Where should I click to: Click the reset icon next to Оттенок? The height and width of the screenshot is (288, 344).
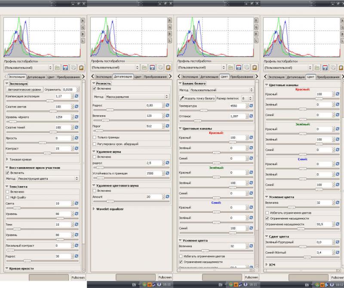coord(251,116)
